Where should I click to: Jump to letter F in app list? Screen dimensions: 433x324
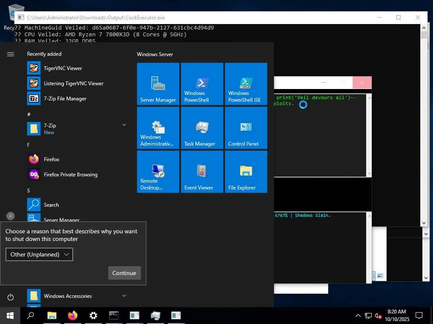pos(28,145)
